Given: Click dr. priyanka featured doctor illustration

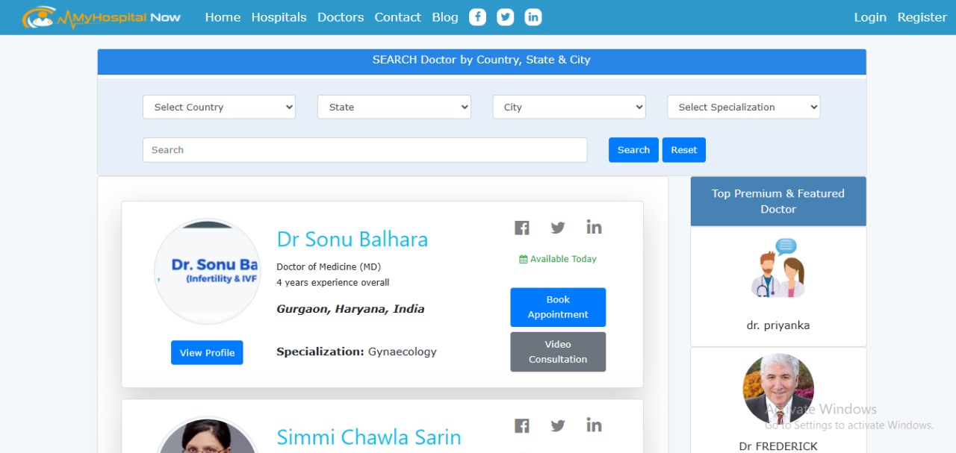Looking at the screenshot, I should pos(778,268).
